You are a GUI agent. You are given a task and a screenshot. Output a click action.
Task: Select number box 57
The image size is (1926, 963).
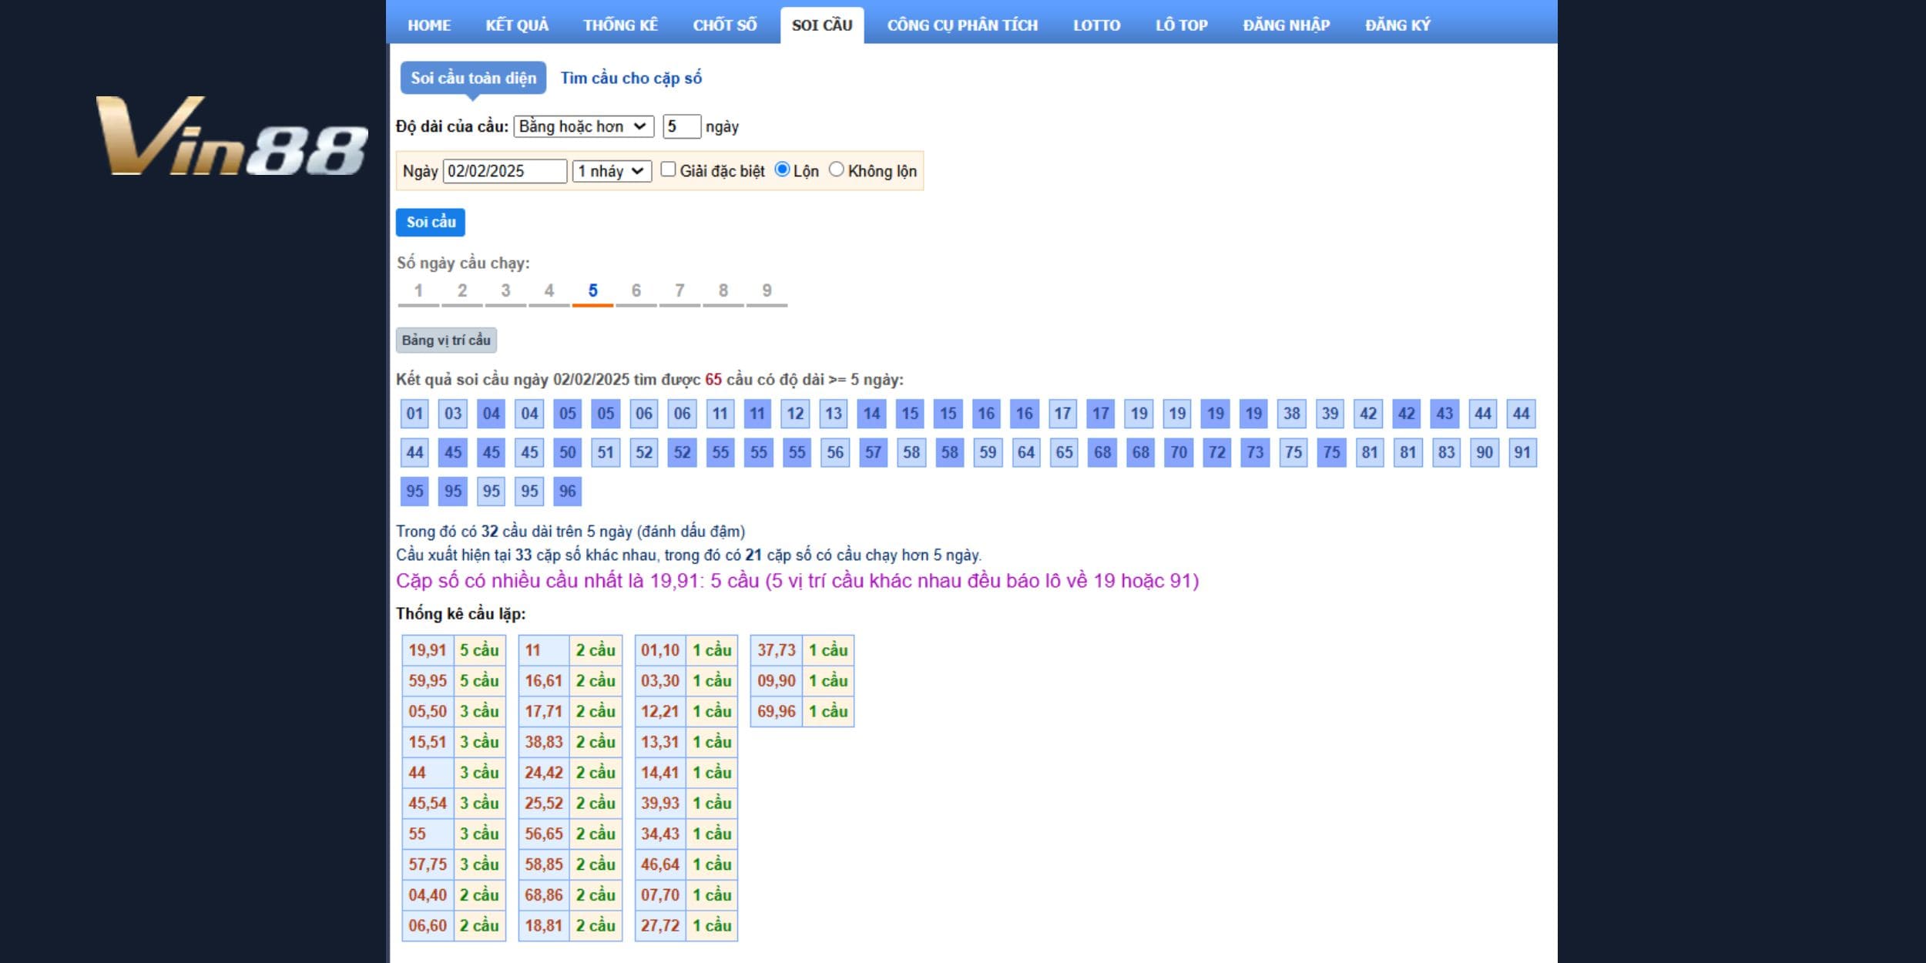click(x=873, y=452)
